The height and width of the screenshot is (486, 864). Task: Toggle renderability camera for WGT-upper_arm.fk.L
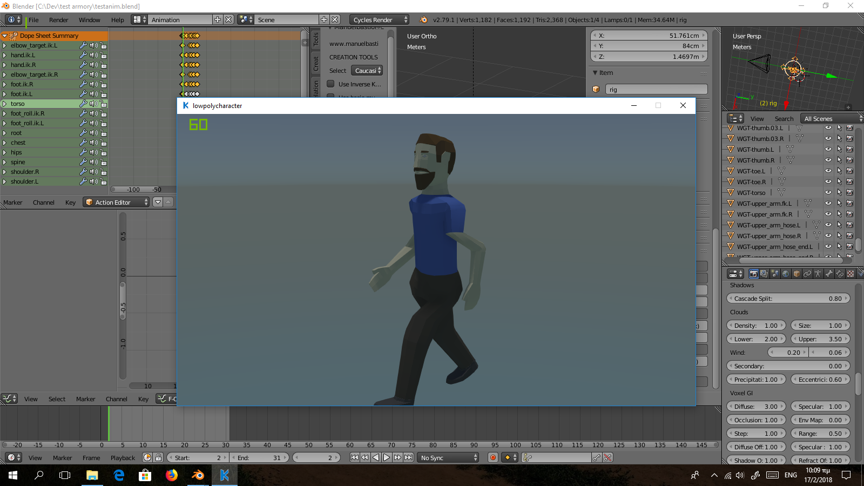849,203
